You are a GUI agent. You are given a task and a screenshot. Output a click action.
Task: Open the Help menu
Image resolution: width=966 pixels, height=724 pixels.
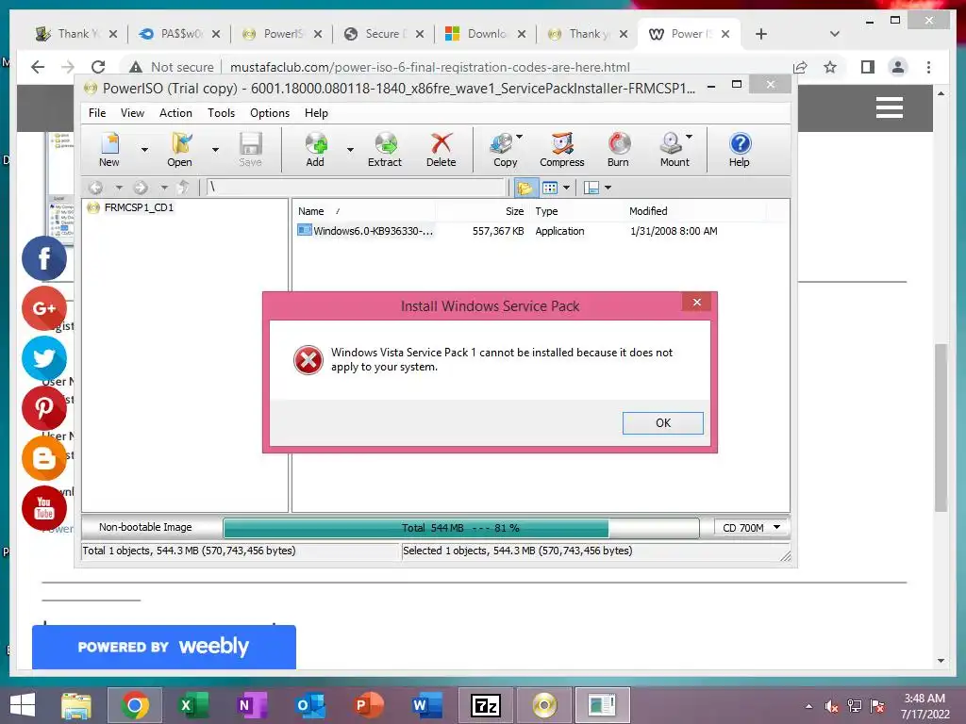pyautogui.click(x=316, y=113)
